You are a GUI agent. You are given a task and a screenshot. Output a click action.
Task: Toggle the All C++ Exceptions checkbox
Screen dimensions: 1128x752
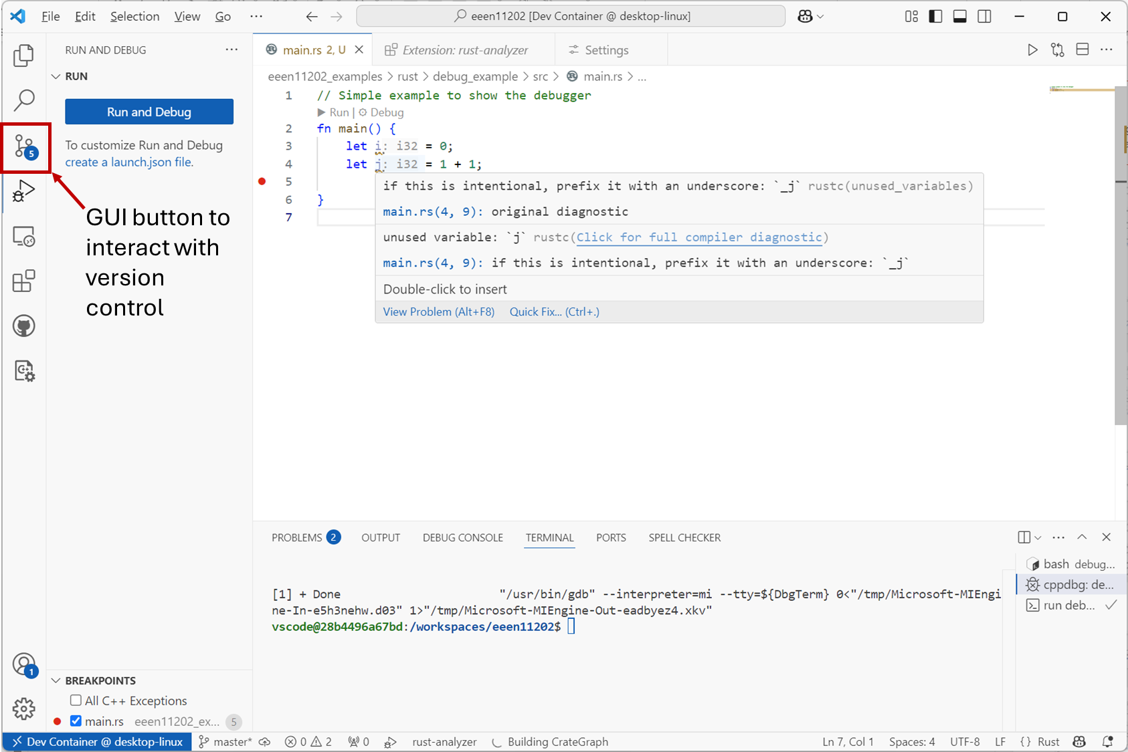click(76, 701)
